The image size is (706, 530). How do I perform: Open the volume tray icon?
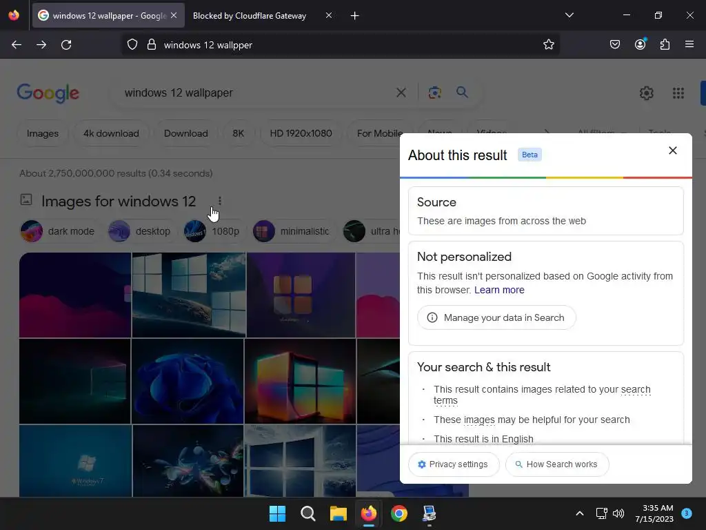[x=618, y=513]
